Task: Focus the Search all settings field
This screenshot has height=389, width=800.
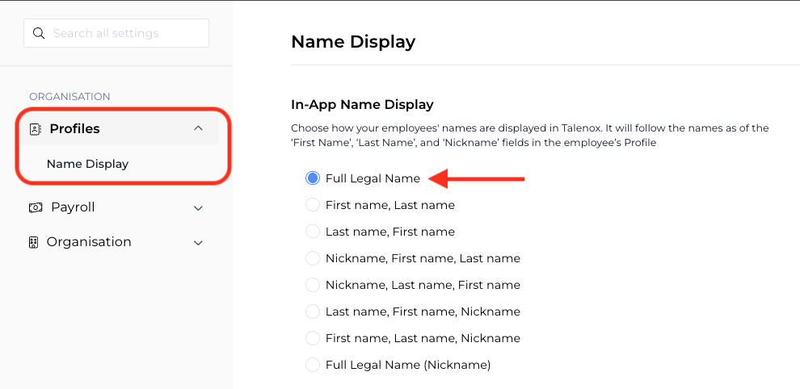Action: (x=116, y=33)
